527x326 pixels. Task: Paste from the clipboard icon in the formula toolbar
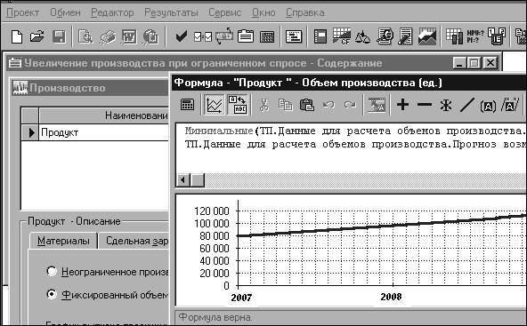[307, 105]
